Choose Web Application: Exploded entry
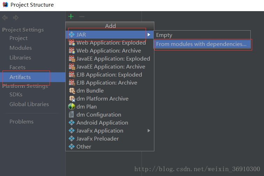264x176 pixels. (110, 43)
